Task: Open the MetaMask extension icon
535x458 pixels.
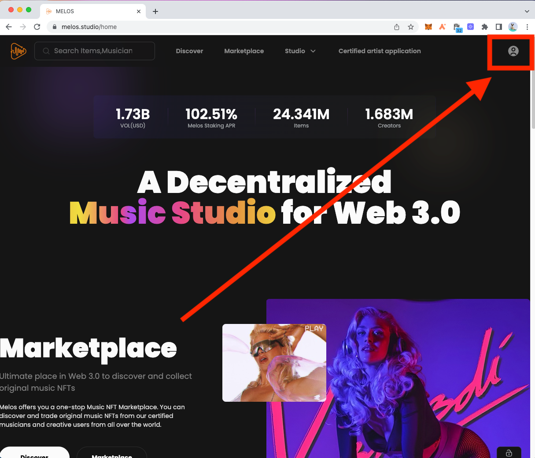Action: click(428, 27)
